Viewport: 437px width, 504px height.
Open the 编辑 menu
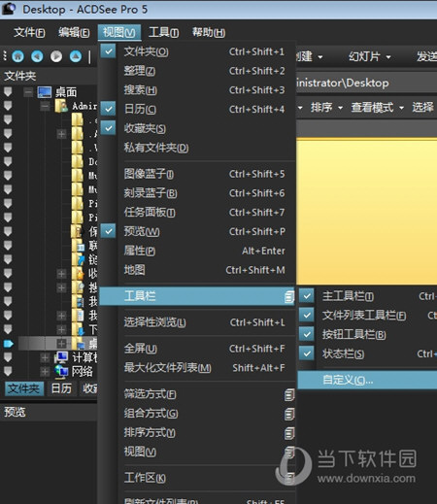pyautogui.click(x=74, y=32)
